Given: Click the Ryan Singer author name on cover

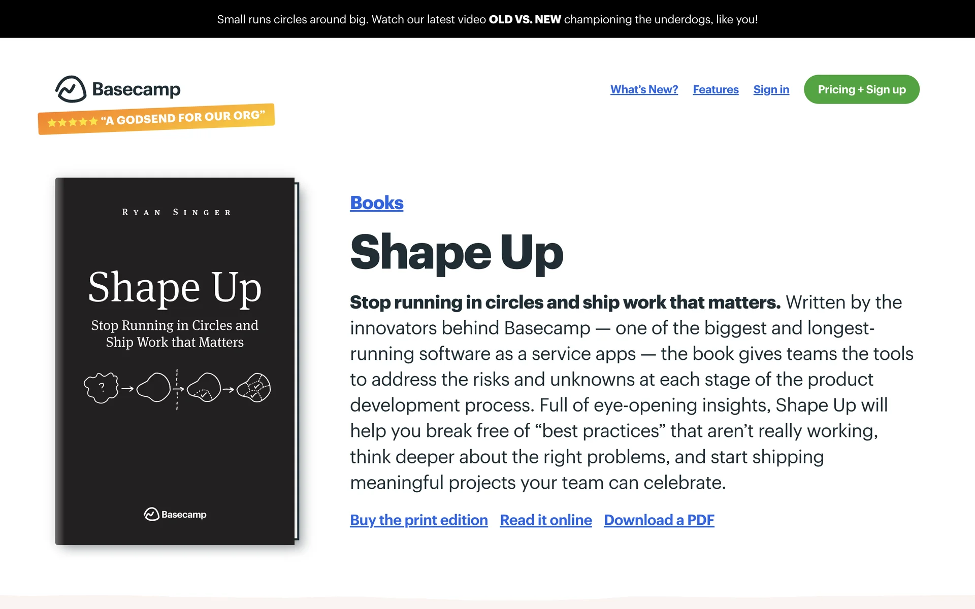Looking at the screenshot, I should coord(176,212).
